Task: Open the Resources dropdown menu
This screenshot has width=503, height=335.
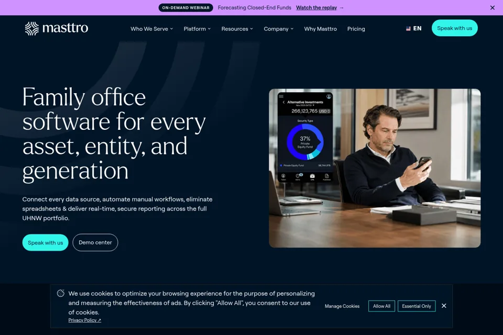Action: pos(237,29)
